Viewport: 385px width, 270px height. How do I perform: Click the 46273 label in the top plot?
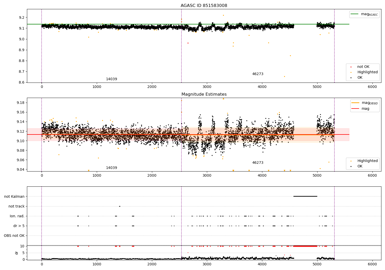[258, 74]
